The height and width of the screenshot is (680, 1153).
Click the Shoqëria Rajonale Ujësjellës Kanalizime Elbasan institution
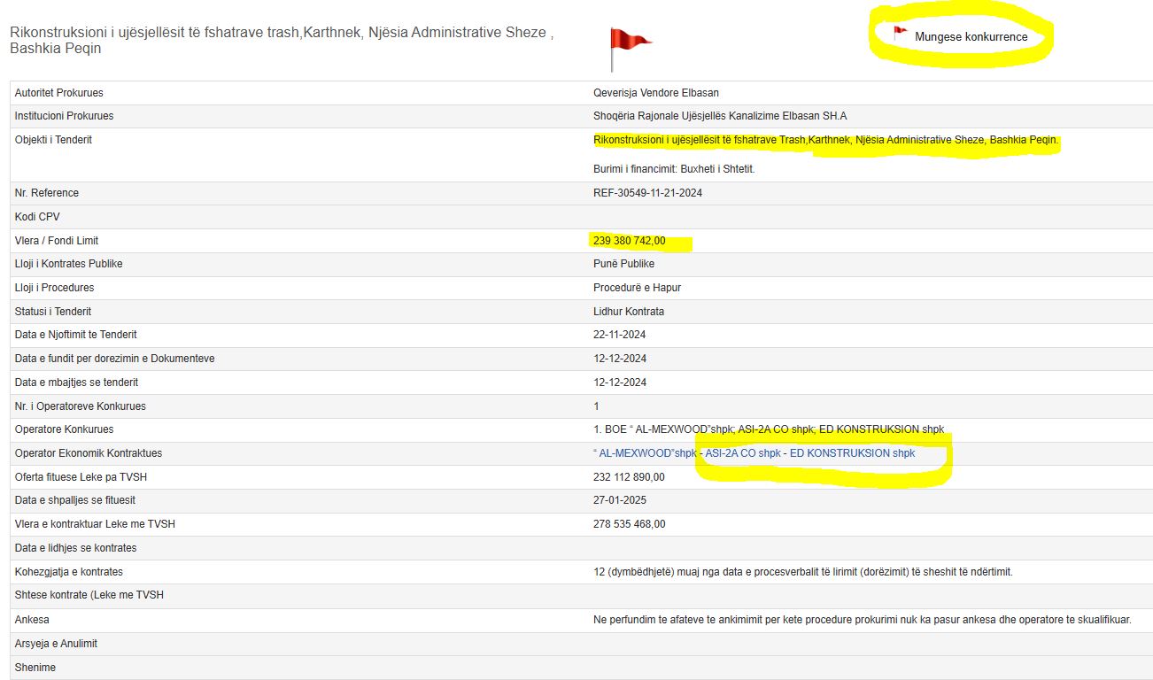[x=719, y=116]
